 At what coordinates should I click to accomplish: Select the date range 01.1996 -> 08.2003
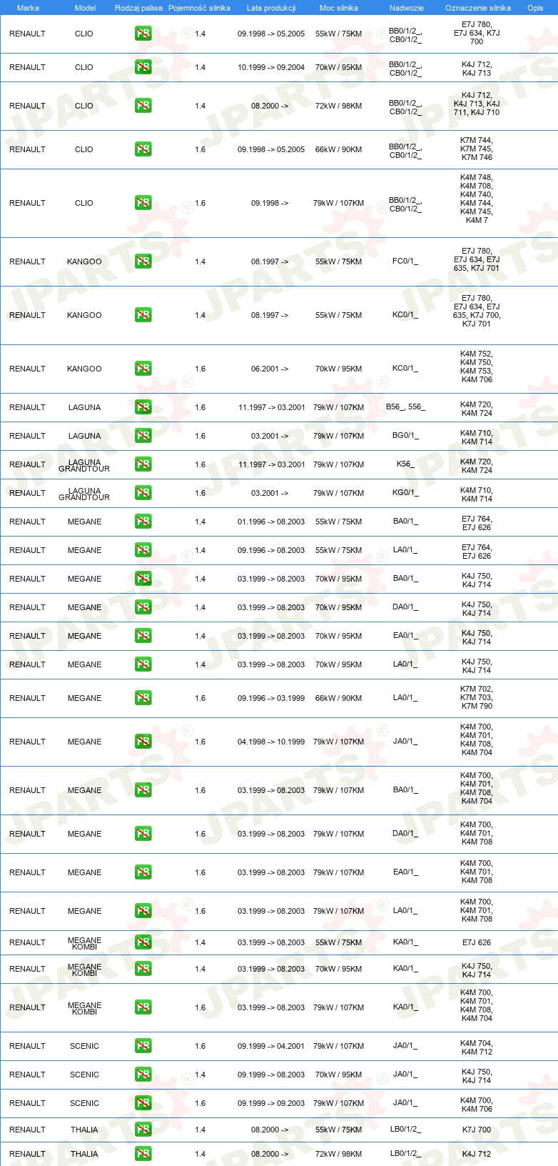271,522
